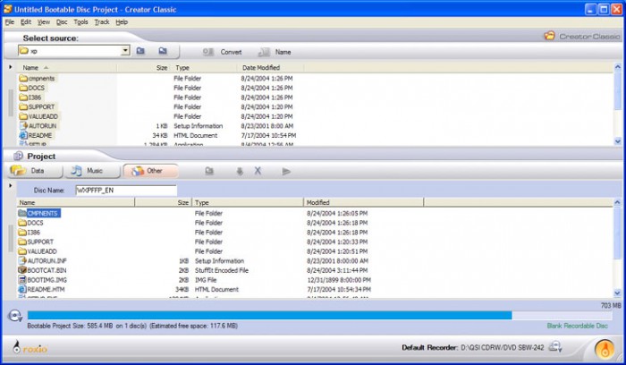Click the Blank Recordable Disc link

(578, 326)
